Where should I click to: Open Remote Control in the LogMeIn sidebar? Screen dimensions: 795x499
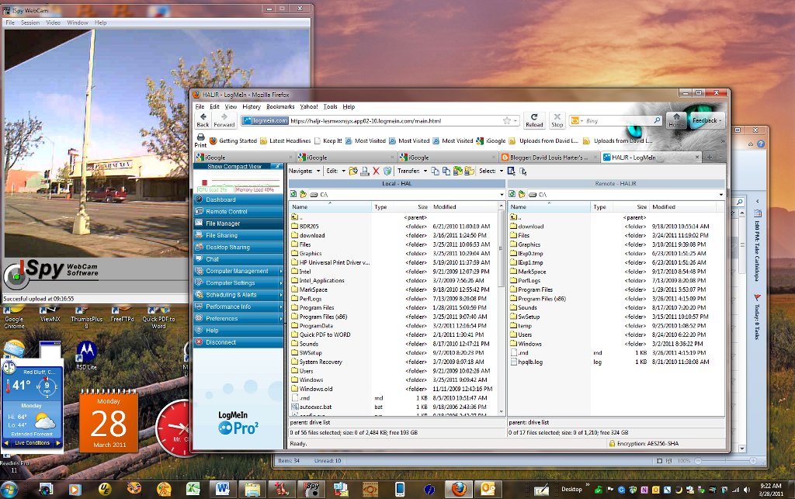(x=238, y=212)
